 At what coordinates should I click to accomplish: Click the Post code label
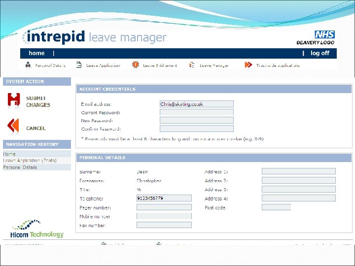click(216, 208)
